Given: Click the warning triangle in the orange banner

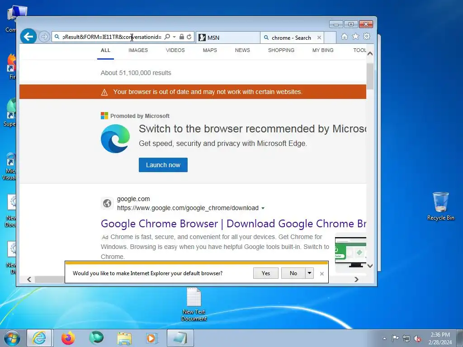Looking at the screenshot, I should [x=104, y=92].
